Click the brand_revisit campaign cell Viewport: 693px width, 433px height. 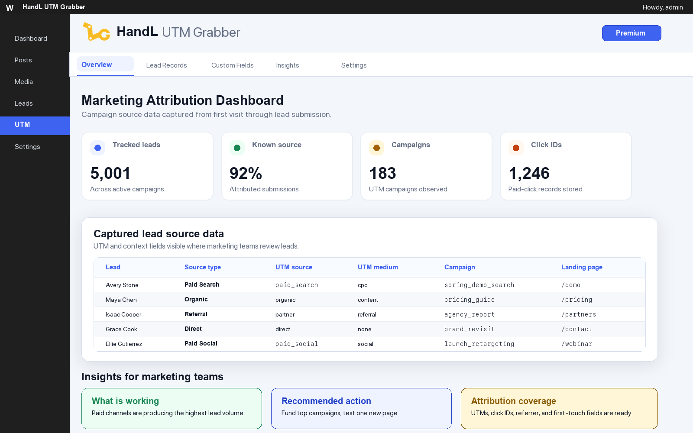pos(470,329)
